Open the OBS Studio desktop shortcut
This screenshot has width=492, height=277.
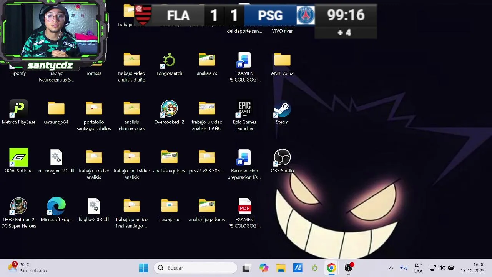[282, 162]
